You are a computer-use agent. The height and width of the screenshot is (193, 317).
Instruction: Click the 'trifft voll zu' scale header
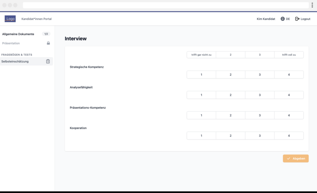click(x=289, y=55)
